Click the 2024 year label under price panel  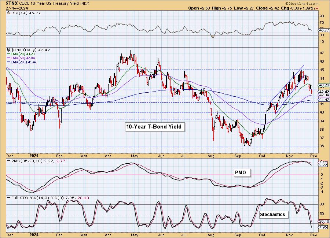(x=34, y=156)
